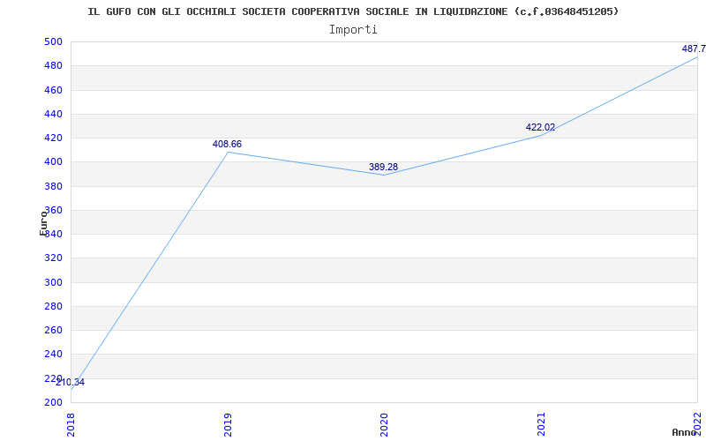706x441 pixels.
Task: Click the 2019 x-axis label
Action: [228, 424]
